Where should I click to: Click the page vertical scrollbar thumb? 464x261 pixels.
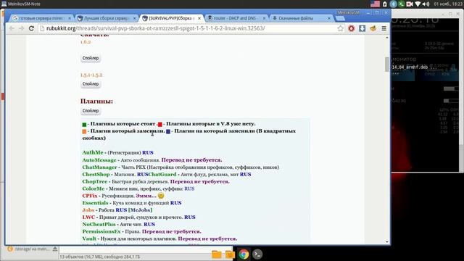386,64
